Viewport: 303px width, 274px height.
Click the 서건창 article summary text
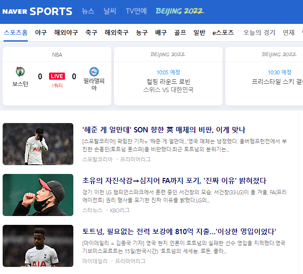[x=185, y=197]
